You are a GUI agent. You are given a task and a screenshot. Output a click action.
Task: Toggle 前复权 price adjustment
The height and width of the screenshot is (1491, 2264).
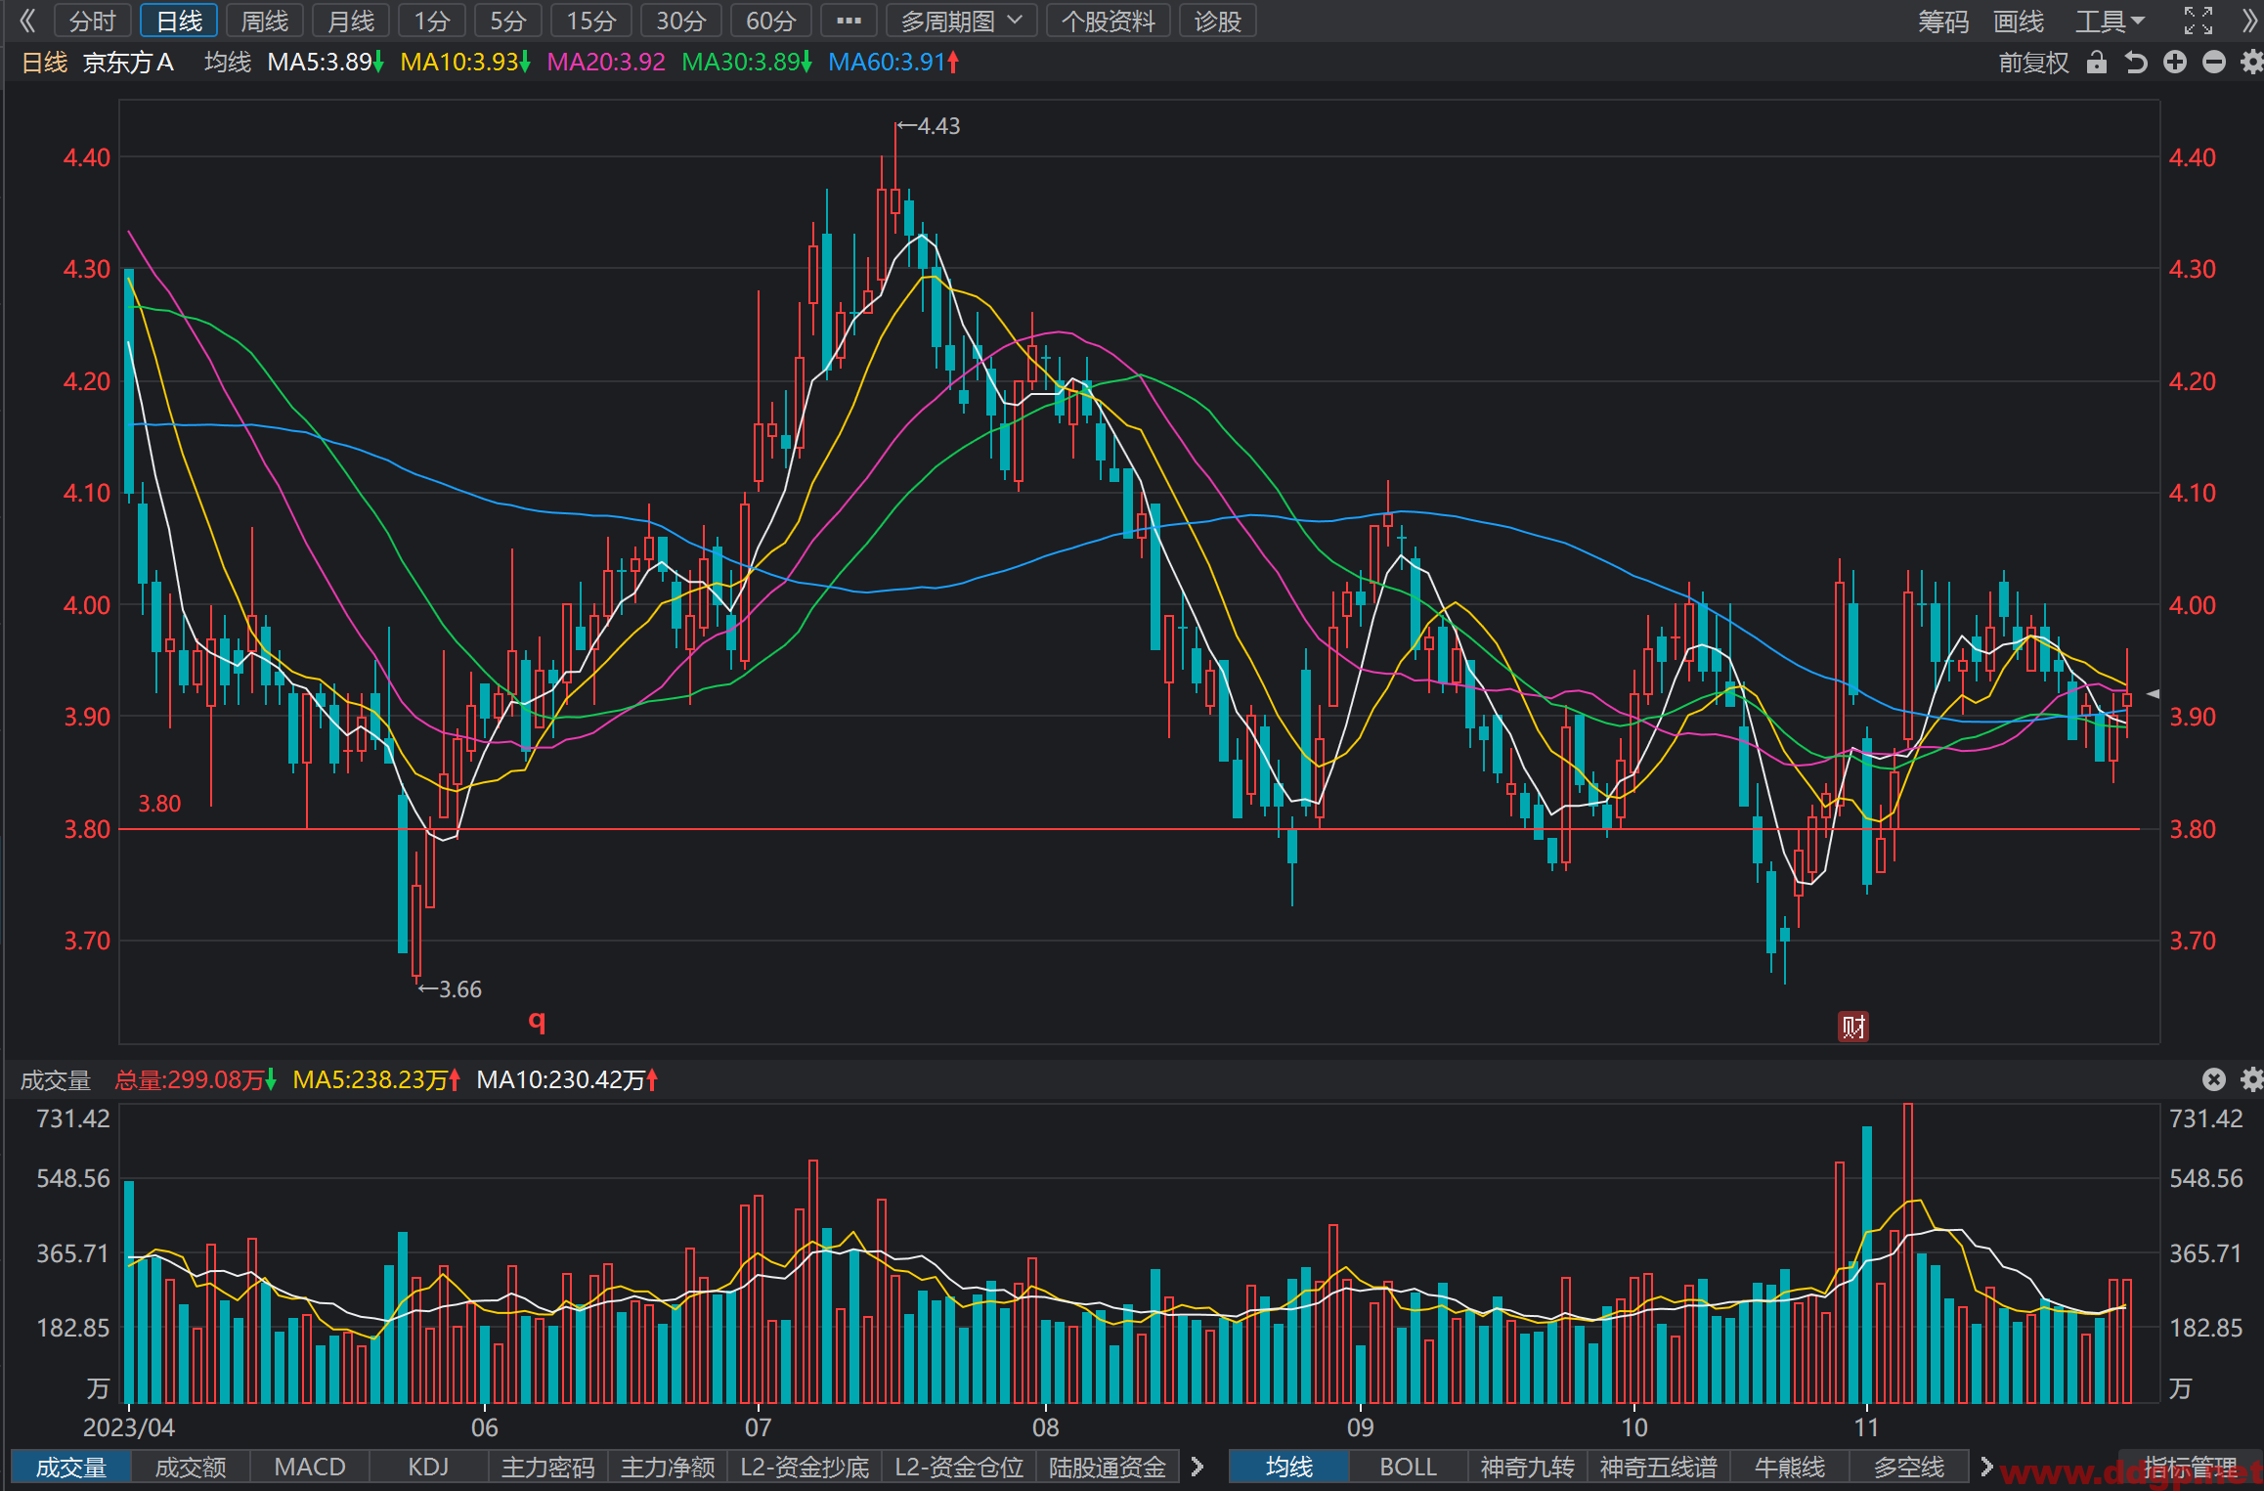(2033, 63)
